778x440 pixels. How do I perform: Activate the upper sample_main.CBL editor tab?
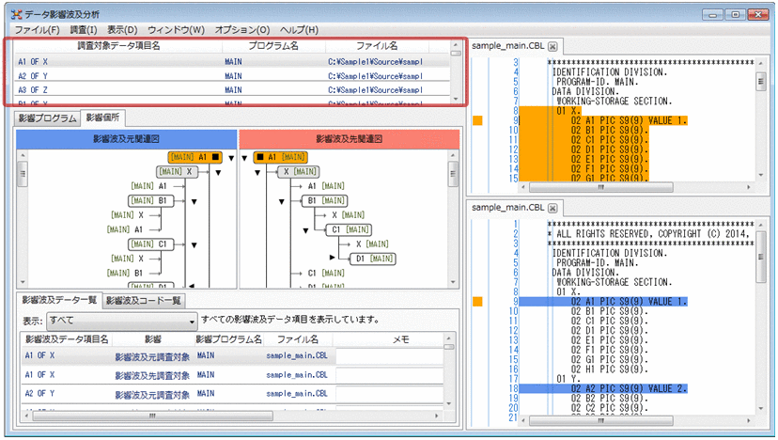[x=507, y=46]
